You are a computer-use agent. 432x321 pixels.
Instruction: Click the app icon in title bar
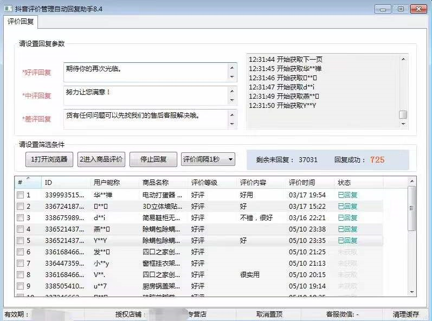click(x=8, y=8)
